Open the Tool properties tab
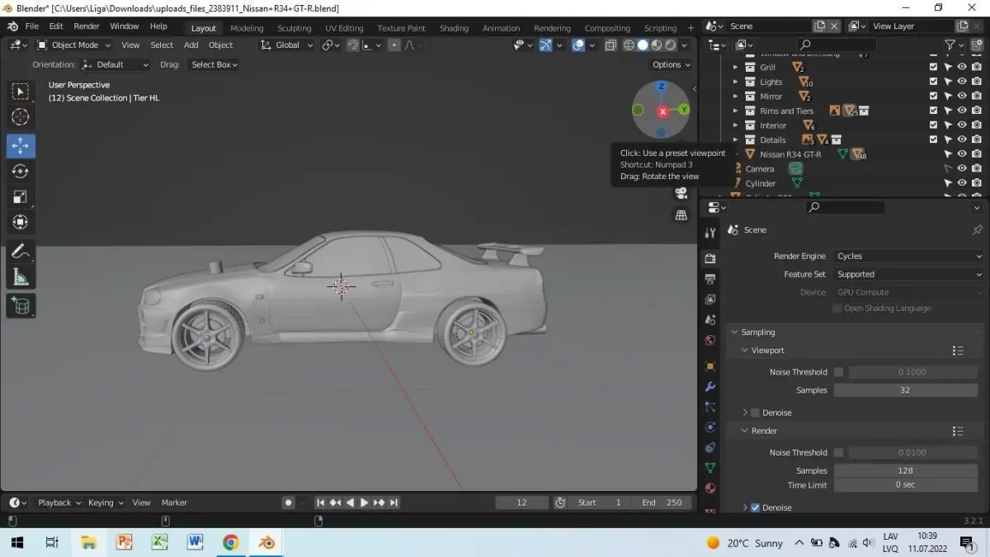Screen dimensions: 990x557 point(710,234)
